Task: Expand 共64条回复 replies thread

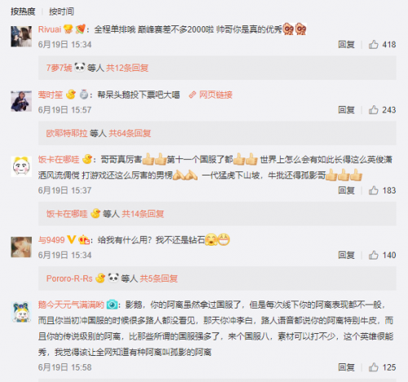Action: [x=130, y=133]
